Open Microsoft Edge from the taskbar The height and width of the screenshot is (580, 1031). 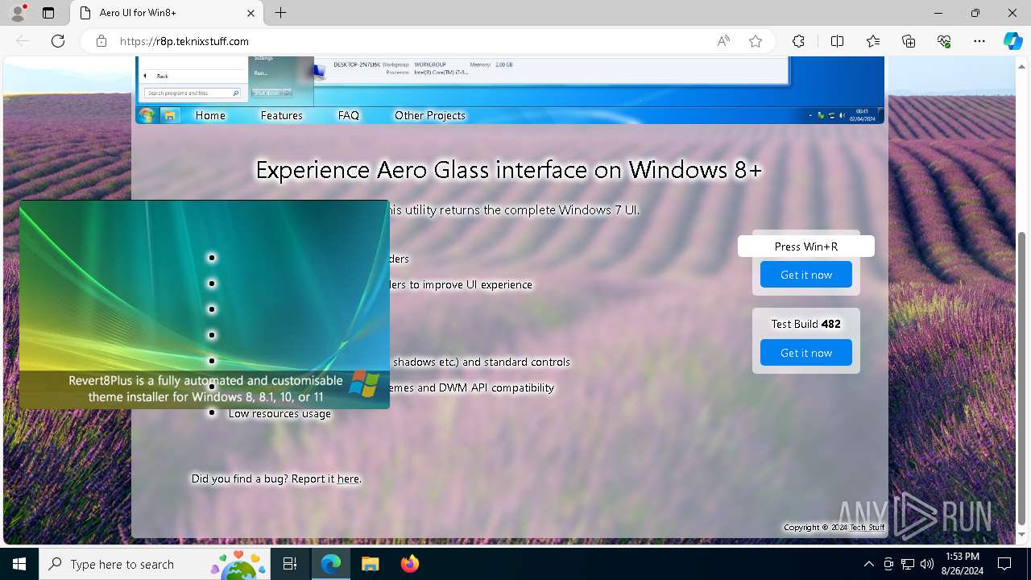click(331, 564)
